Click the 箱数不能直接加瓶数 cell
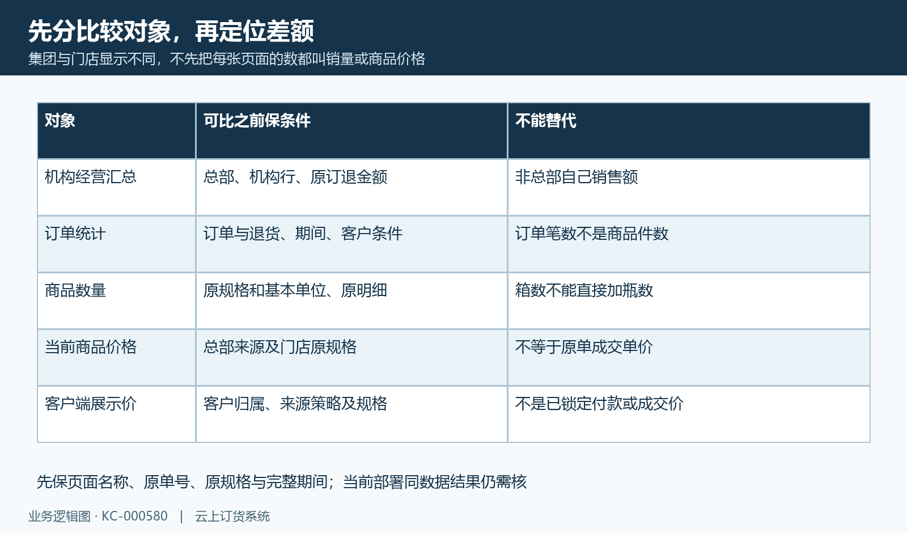The height and width of the screenshot is (533, 907). click(689, 301)
